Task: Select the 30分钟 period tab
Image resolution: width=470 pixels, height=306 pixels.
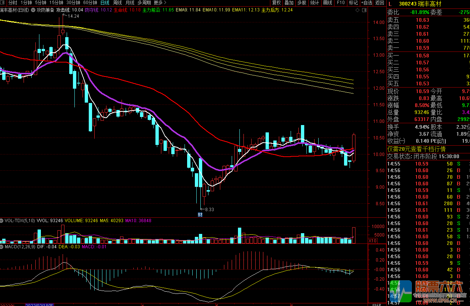Action: [x=73, y=3]
